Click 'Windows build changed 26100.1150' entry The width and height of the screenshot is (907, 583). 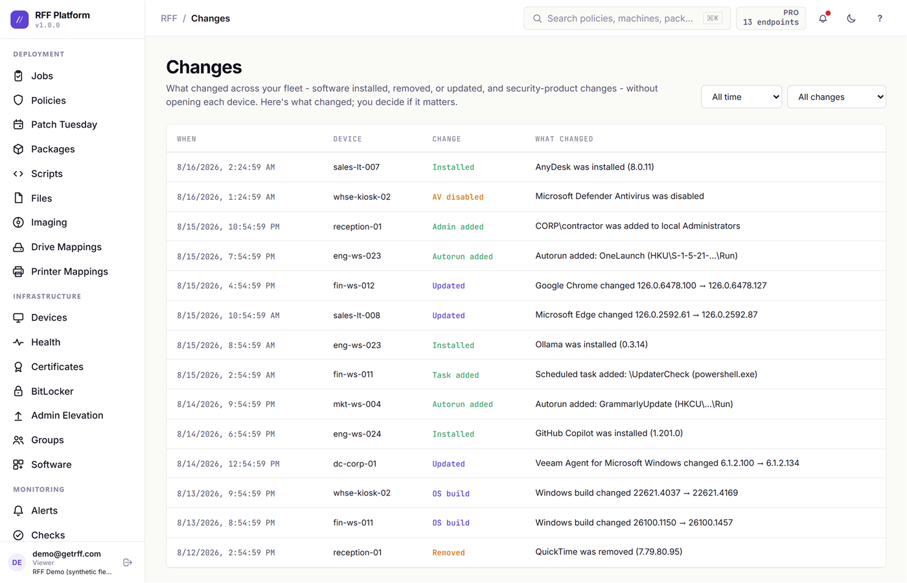tap(634, 523)
